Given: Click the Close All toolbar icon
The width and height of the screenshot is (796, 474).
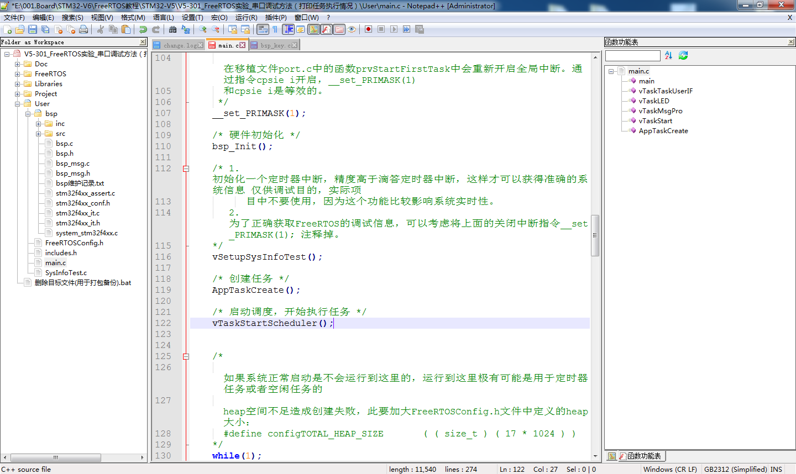Looking at the screenshot, I should (x=71, y=29).
